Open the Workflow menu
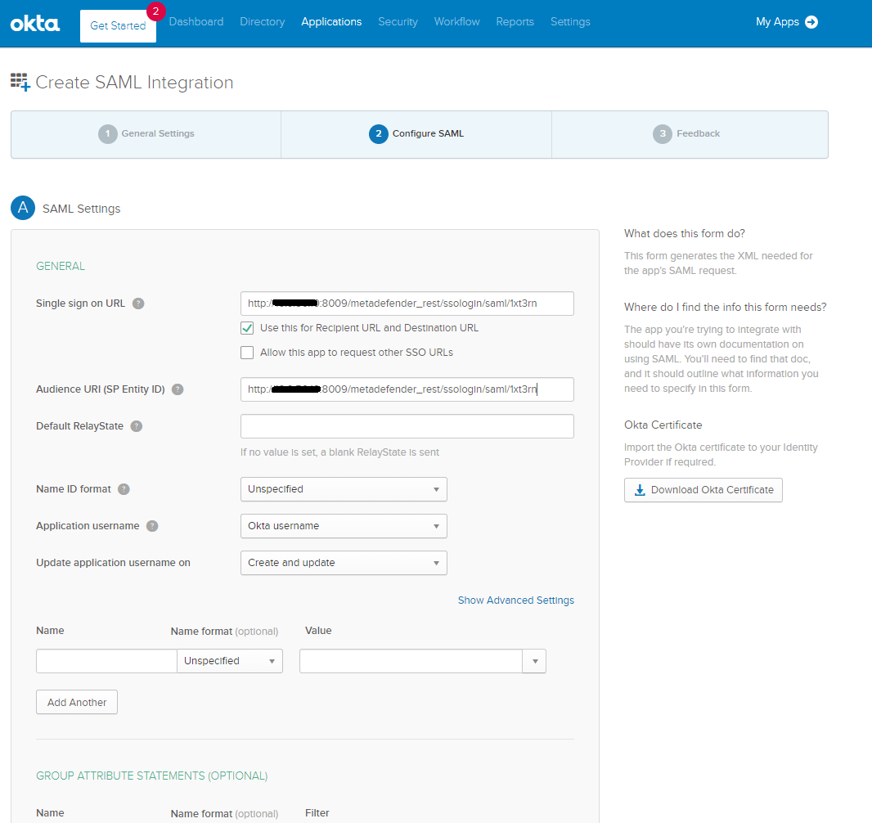 click(457, 22)
